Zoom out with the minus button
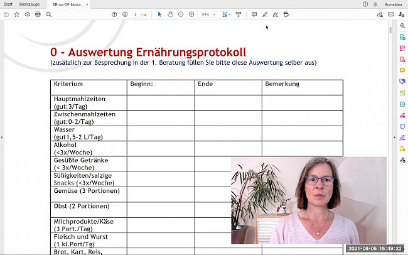 coord(181,14)
